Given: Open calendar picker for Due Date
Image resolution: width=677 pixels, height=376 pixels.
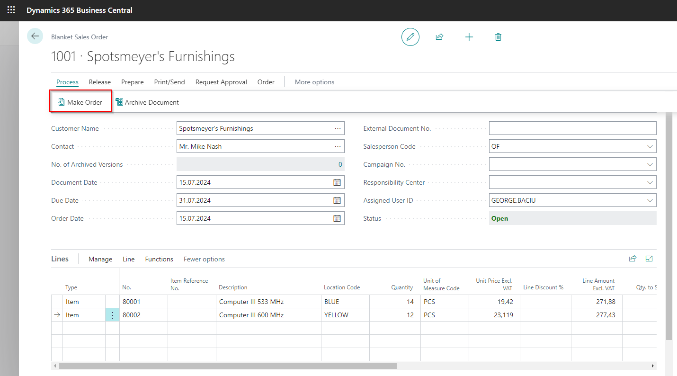Looking at the screenshot, I should pyautogui.click(x=337, y=200).
